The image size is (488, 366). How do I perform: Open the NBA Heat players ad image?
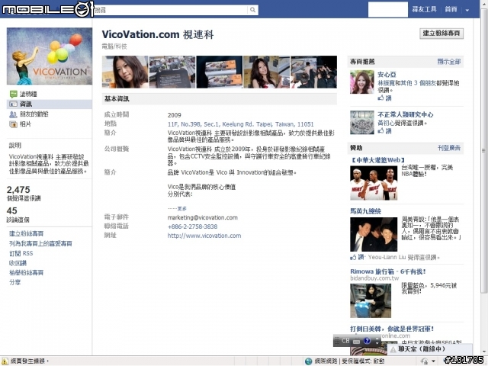374,183
